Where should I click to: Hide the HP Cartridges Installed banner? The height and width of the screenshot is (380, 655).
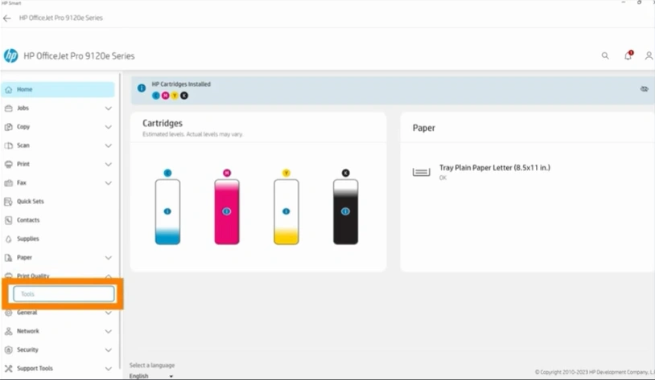coord(644,89)
